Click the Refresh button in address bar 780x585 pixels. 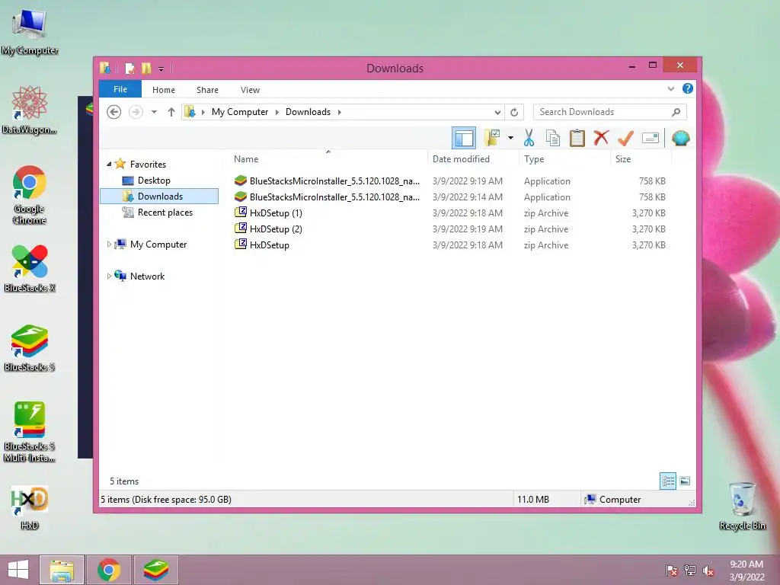(514, 112)
